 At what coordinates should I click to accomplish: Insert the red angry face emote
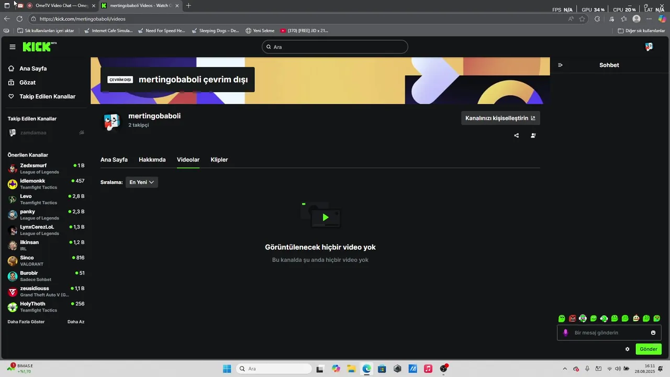pyautogui.click(x=572, y=318)
